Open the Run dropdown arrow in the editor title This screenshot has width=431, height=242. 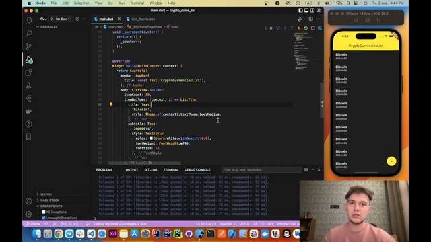(x=304, y=19)
